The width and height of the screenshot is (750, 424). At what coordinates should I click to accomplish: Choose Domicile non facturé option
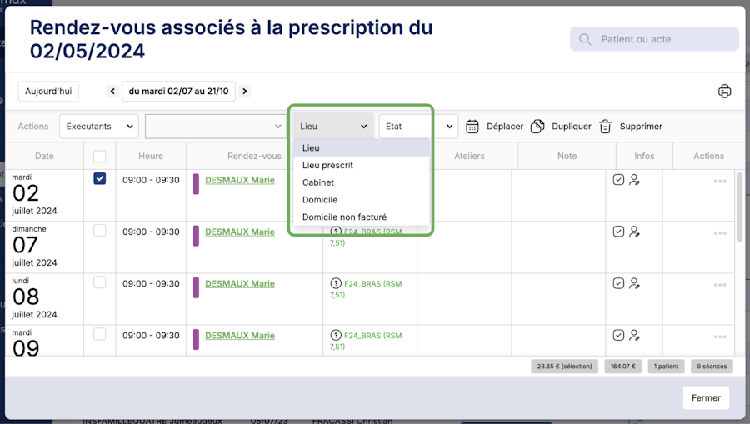coord(344,217)
